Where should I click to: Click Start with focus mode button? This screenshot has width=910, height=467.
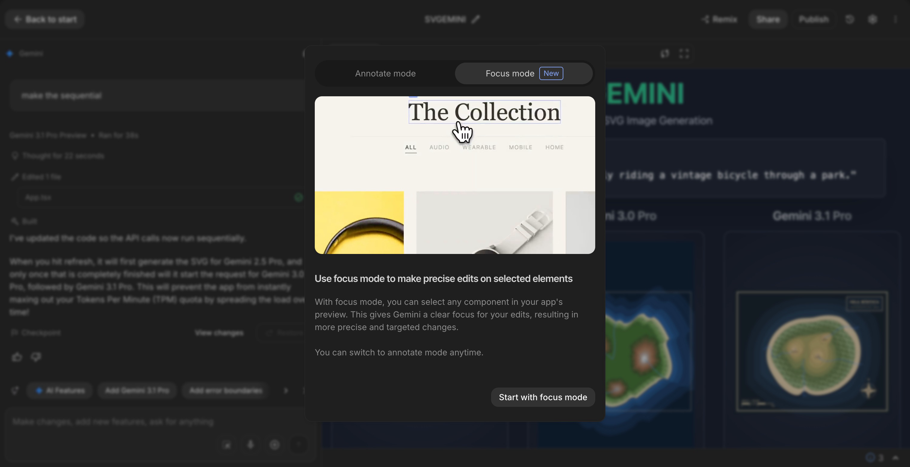tap(543, 397)
